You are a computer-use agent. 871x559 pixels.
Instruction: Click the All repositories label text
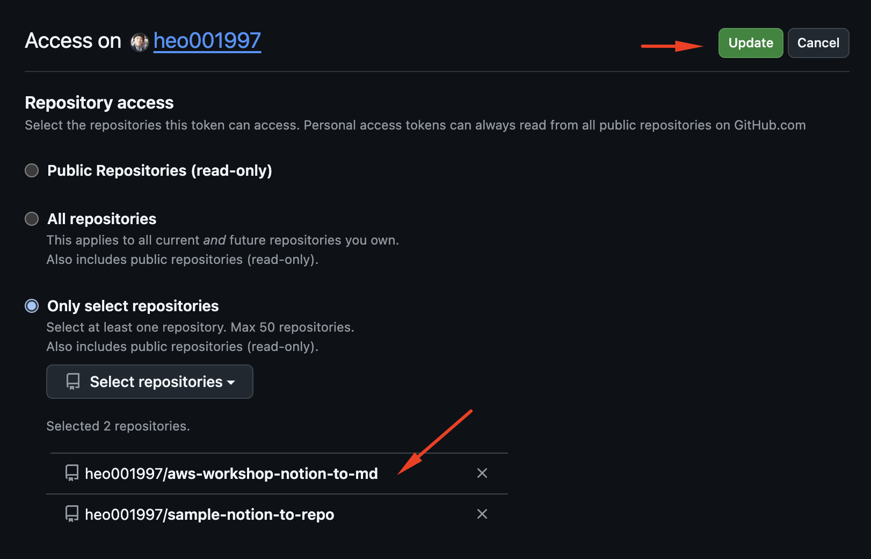tap(102, 219)
